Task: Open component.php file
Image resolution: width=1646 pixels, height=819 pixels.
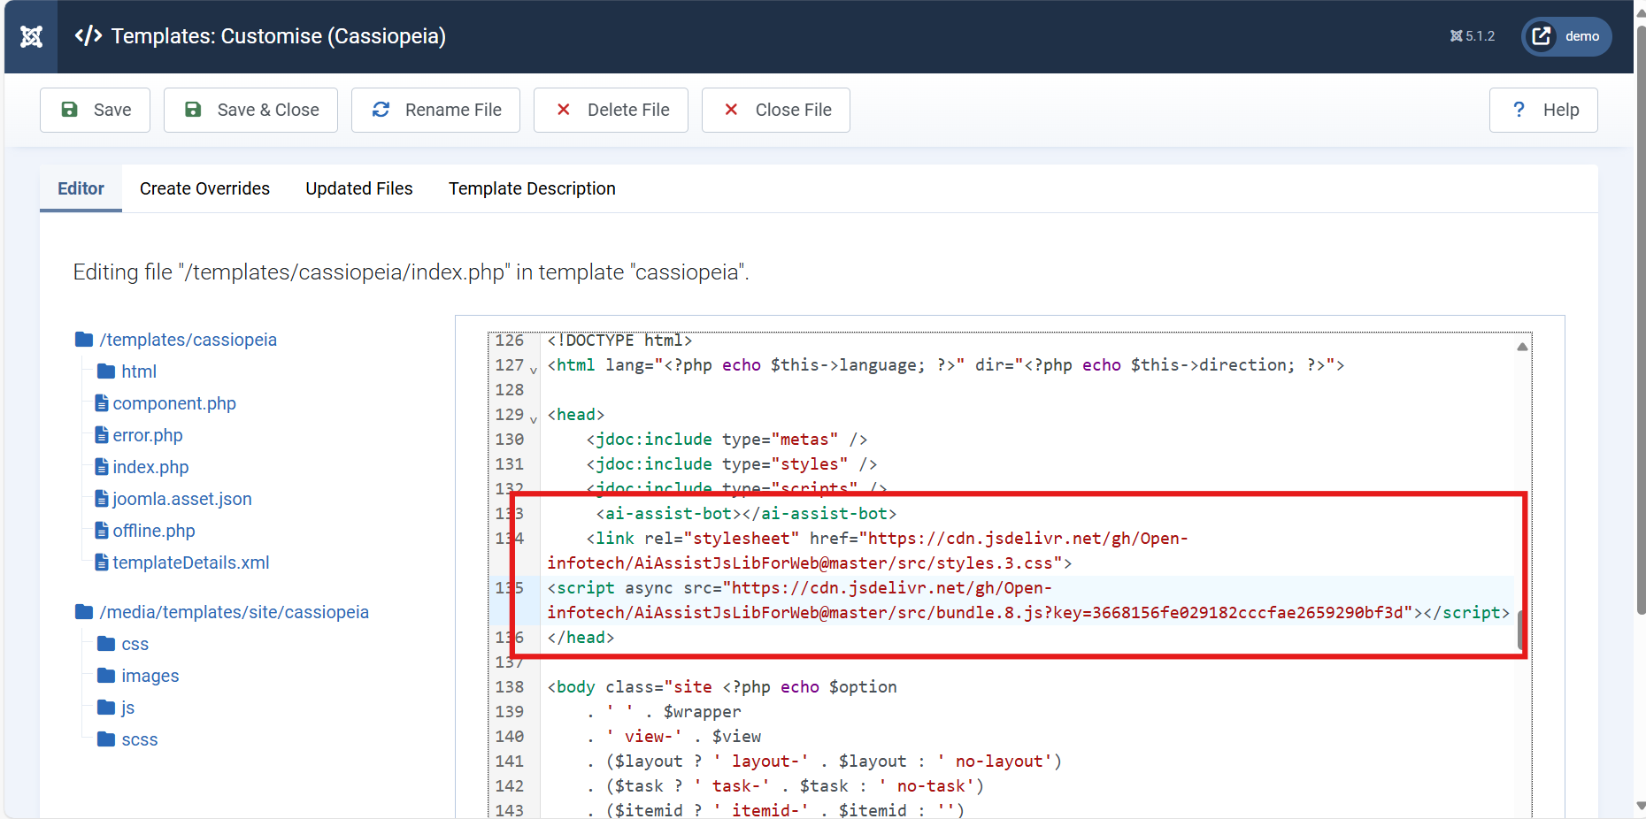Action: (x=174, y=403)
